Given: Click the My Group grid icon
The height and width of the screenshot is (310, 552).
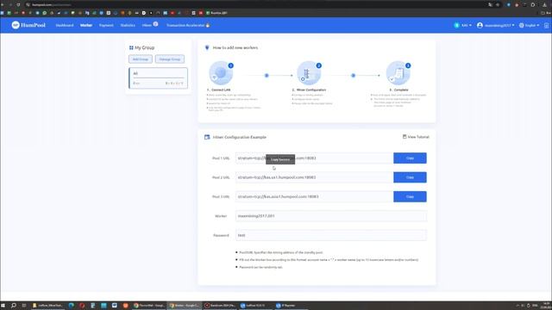Looking at the screenshot, I should pyautogui.click(x=131, y=47).
